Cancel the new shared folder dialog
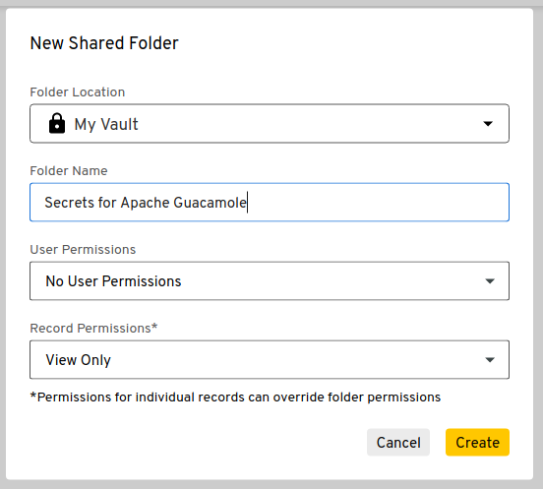 coord(398,442)
